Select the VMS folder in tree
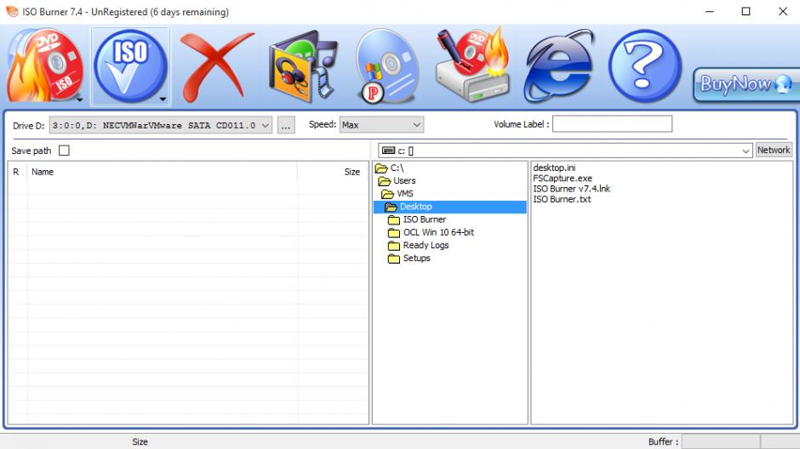 click(404, 194)
